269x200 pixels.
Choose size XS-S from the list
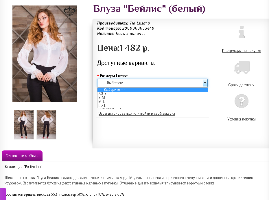(152, 93)
